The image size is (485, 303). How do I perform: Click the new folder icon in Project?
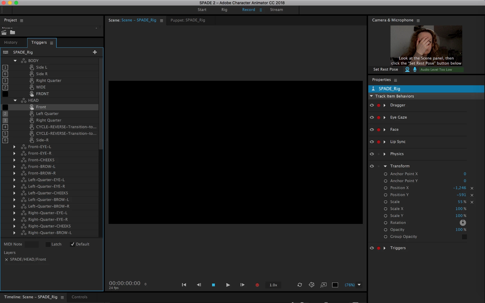click(12, 32)
